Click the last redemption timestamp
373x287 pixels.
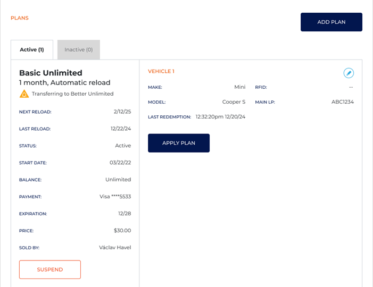pos(220,117)
